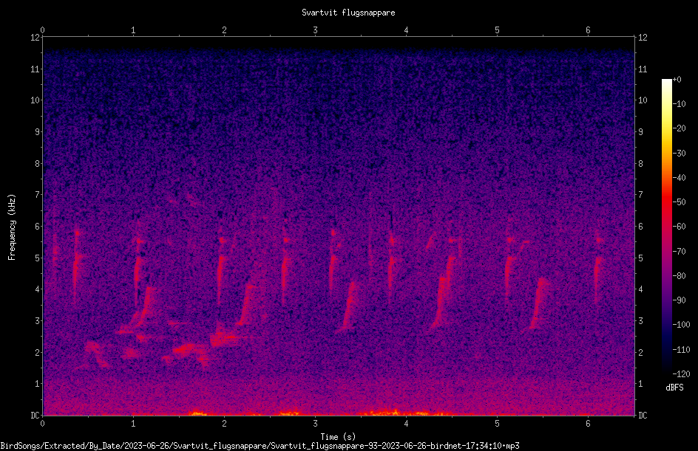Click the '1' tick label on the top time axis

(133, 30)
